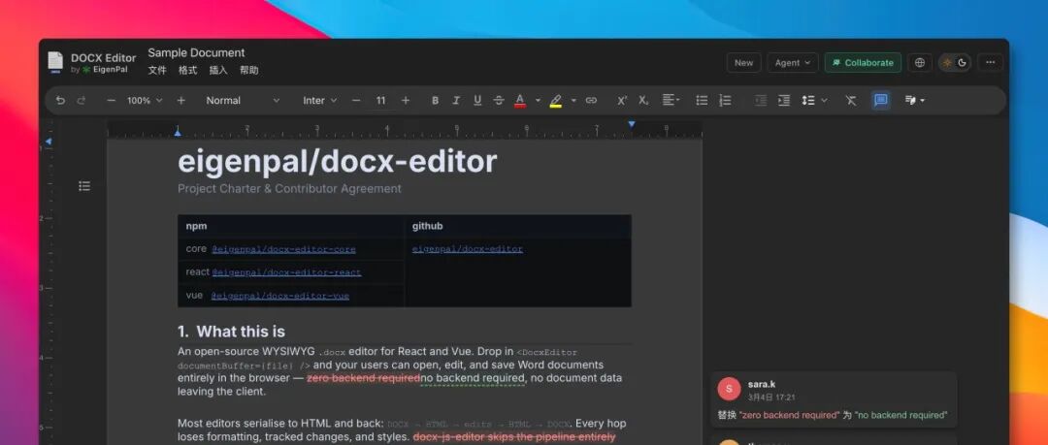Open the 插入 menu
Viewport: 1048px width, 445px height.
coord(218,70)
